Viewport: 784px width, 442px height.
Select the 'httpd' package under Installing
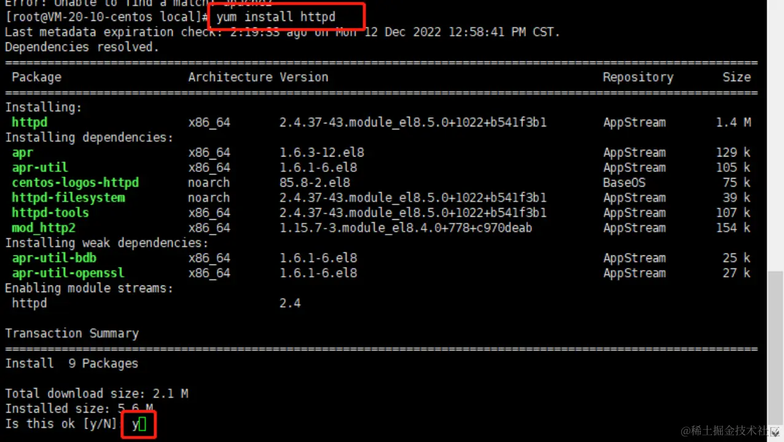pos(29,122)
